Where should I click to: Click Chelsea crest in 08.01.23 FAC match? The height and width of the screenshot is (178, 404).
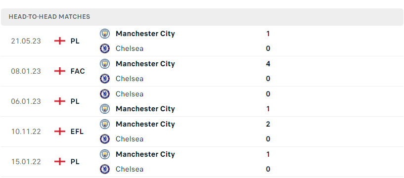tap(105, 79)
